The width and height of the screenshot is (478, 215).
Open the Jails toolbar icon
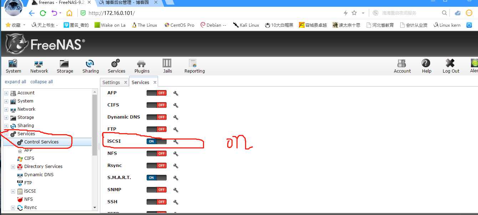click(167, 66)
